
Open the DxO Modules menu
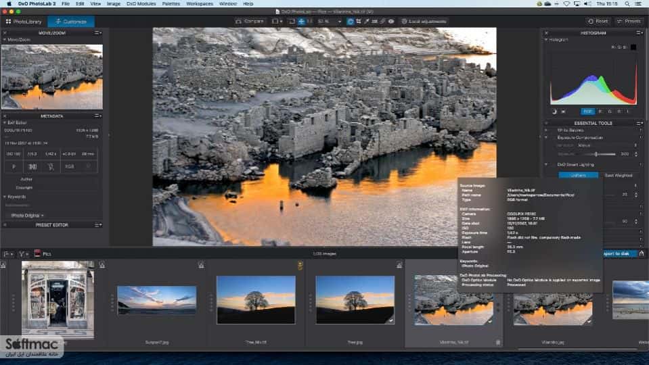(x=141, y=3)
